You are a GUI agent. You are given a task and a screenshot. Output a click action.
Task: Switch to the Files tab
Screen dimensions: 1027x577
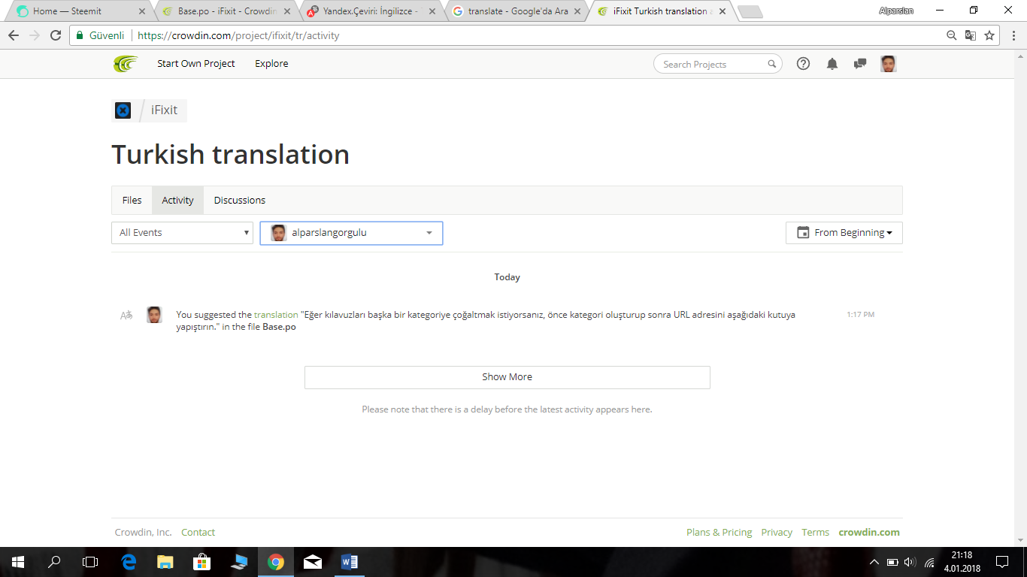pos(132,201)
